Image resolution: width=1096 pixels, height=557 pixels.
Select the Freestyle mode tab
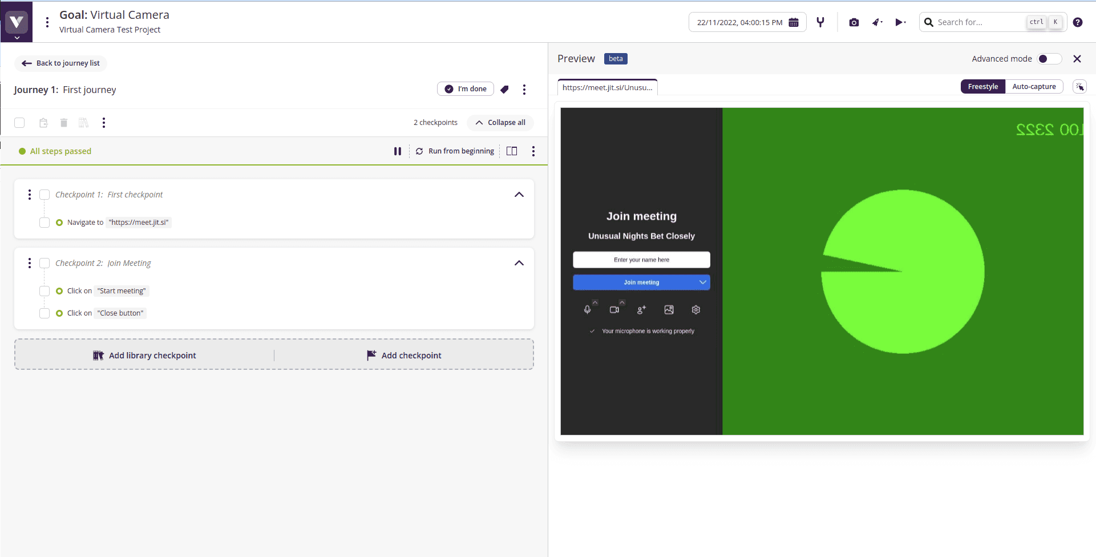click(982, 87)
